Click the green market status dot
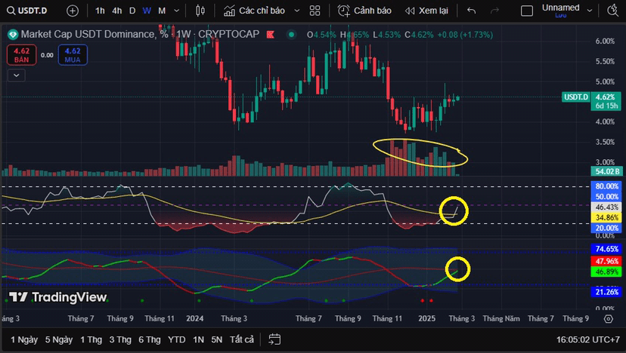Screen dimensions: 626x353 click(291, 35)
